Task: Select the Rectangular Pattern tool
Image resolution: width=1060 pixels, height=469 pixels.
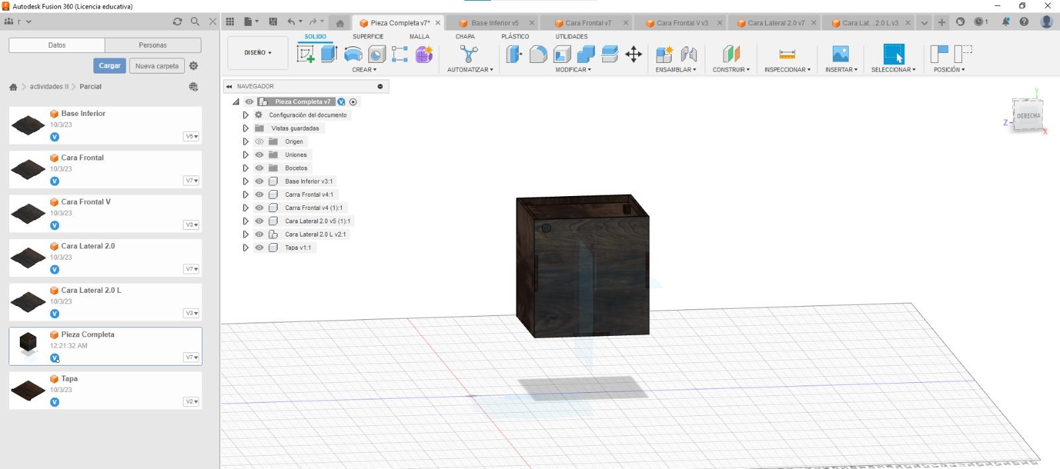Action: click(x=400, y=54)
